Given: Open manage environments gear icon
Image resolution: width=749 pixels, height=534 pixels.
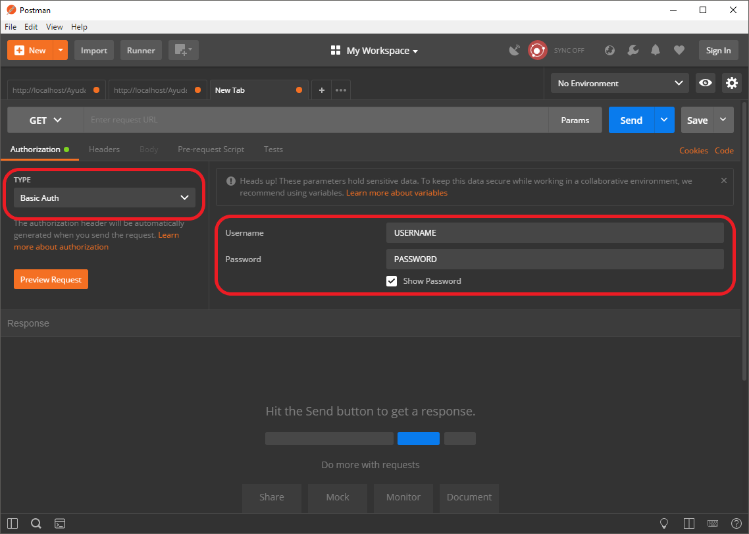Looking at the screenshot, I should [731, 83].
